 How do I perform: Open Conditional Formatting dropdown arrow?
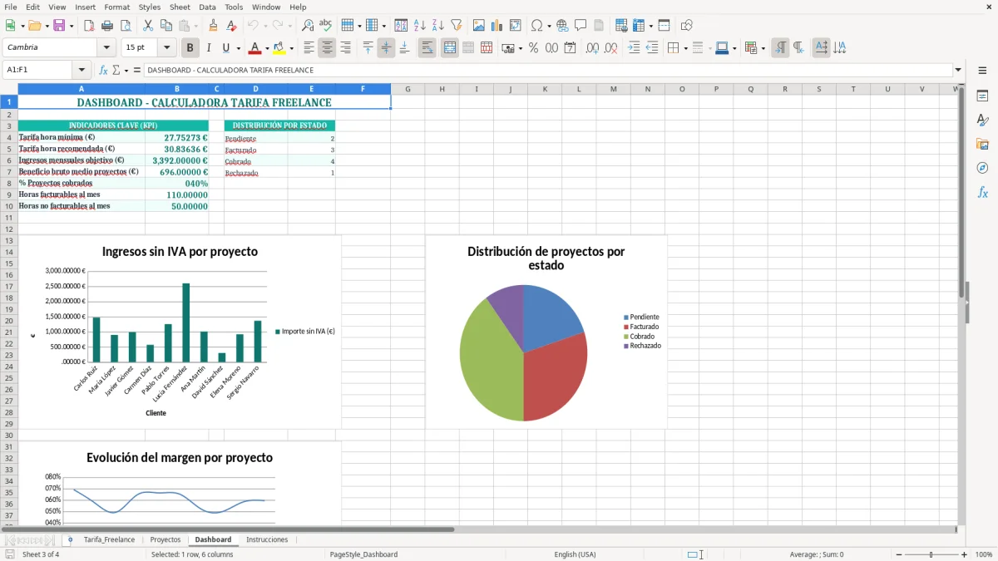(763, 48)
